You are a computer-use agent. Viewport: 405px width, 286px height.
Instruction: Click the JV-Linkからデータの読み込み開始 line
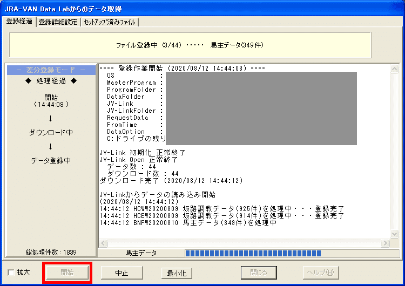click(158, 194)
